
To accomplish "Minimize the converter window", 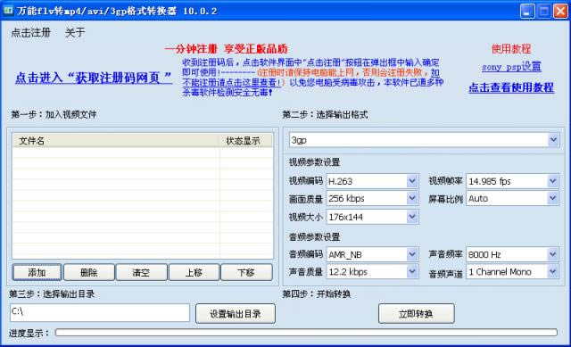I will pos(527,12).
